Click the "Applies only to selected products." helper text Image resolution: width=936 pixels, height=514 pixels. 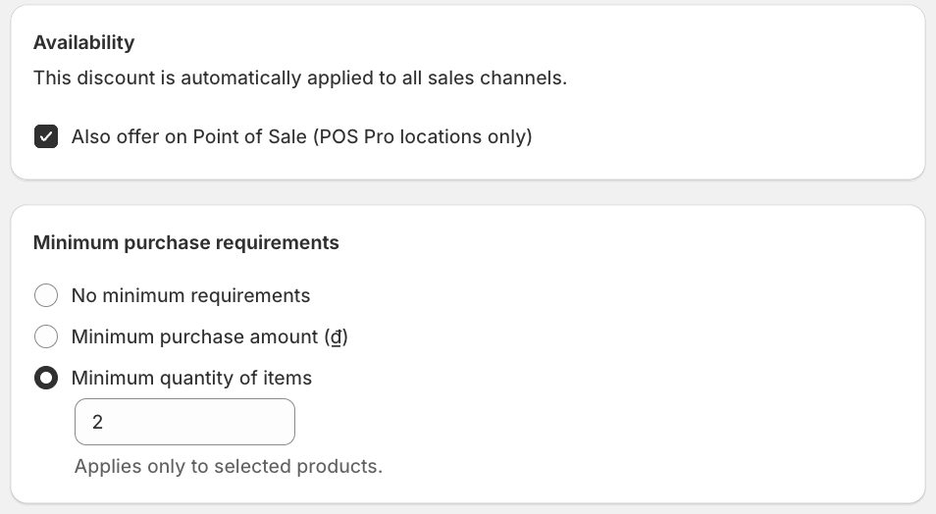pos(228,466)
